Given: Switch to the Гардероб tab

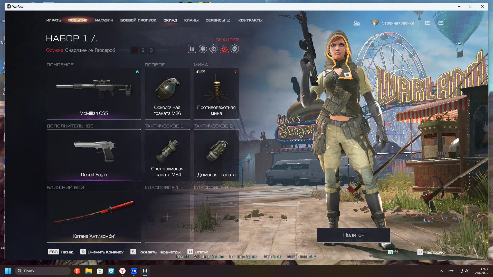Looking at the screenshot, I should coord(105,50).
